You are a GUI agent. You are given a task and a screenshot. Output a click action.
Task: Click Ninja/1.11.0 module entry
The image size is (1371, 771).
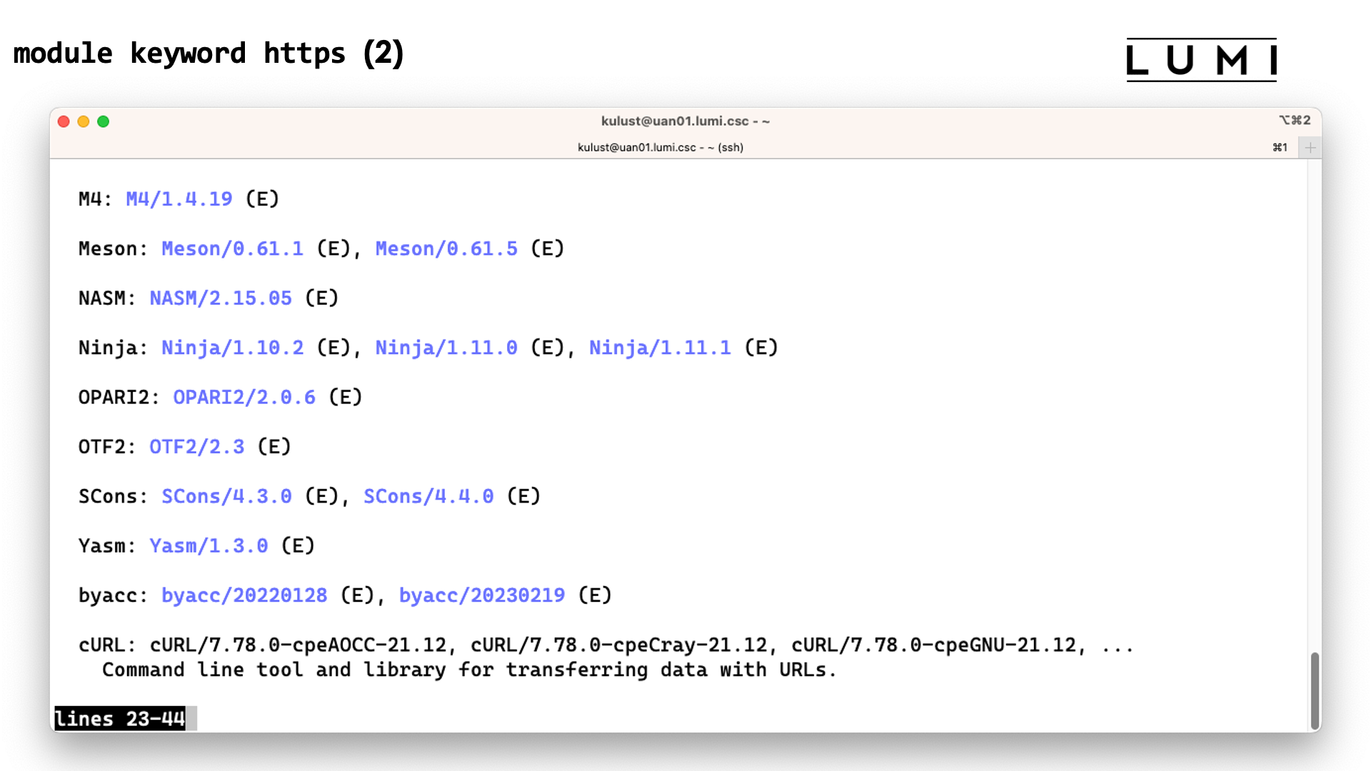tap(446, 348)
